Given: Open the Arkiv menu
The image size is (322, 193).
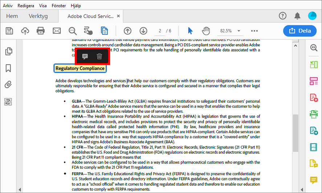Looking at the screenshot, I should 8,5.
